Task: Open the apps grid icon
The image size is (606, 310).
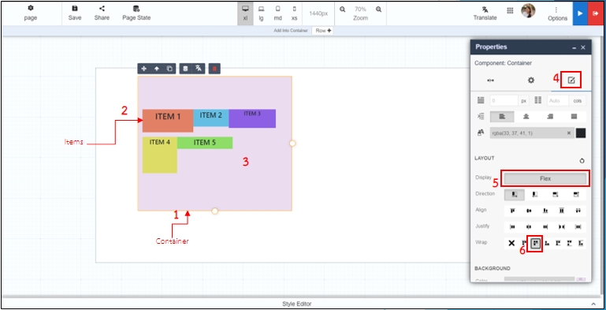Action: tap(510, 11)
